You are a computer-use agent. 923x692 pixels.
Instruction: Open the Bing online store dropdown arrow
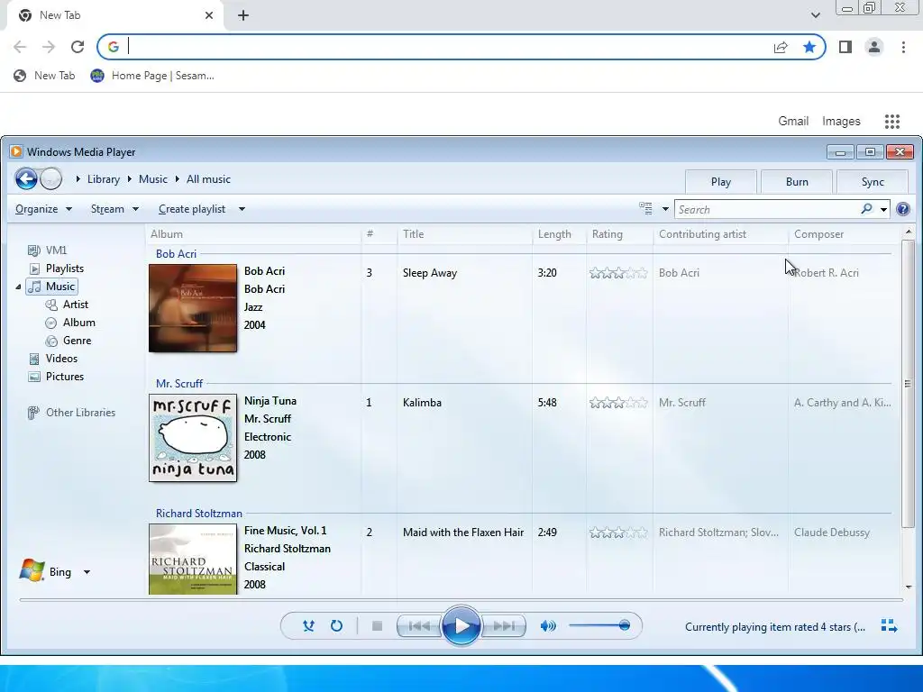pyautogui.click(x=87, y=572)
